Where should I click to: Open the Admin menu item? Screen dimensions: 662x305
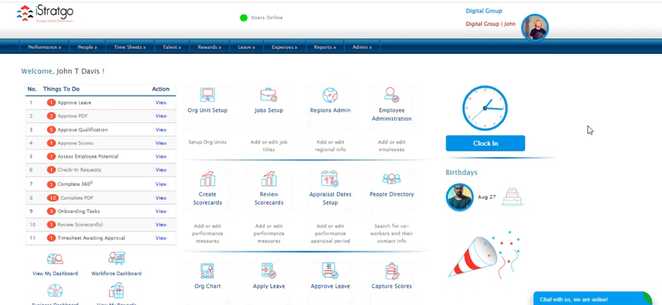(x=362, y=47)
